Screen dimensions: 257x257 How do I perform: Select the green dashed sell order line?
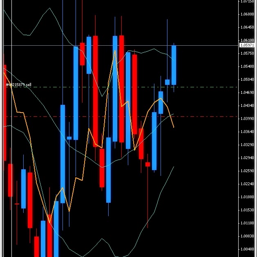121,87
